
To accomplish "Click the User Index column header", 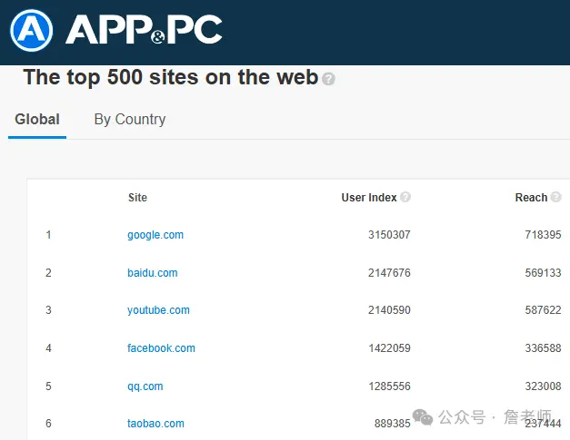I will [368, 198].
